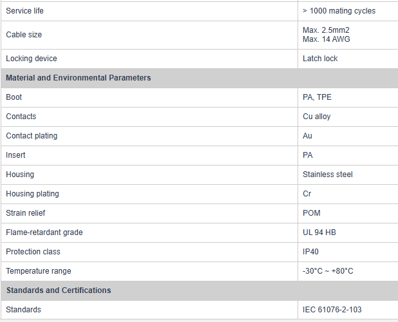The image size is (398, 322).
Task: Select the "IEC 61076-2-103" standard value
Action: (x=332, y=310)
